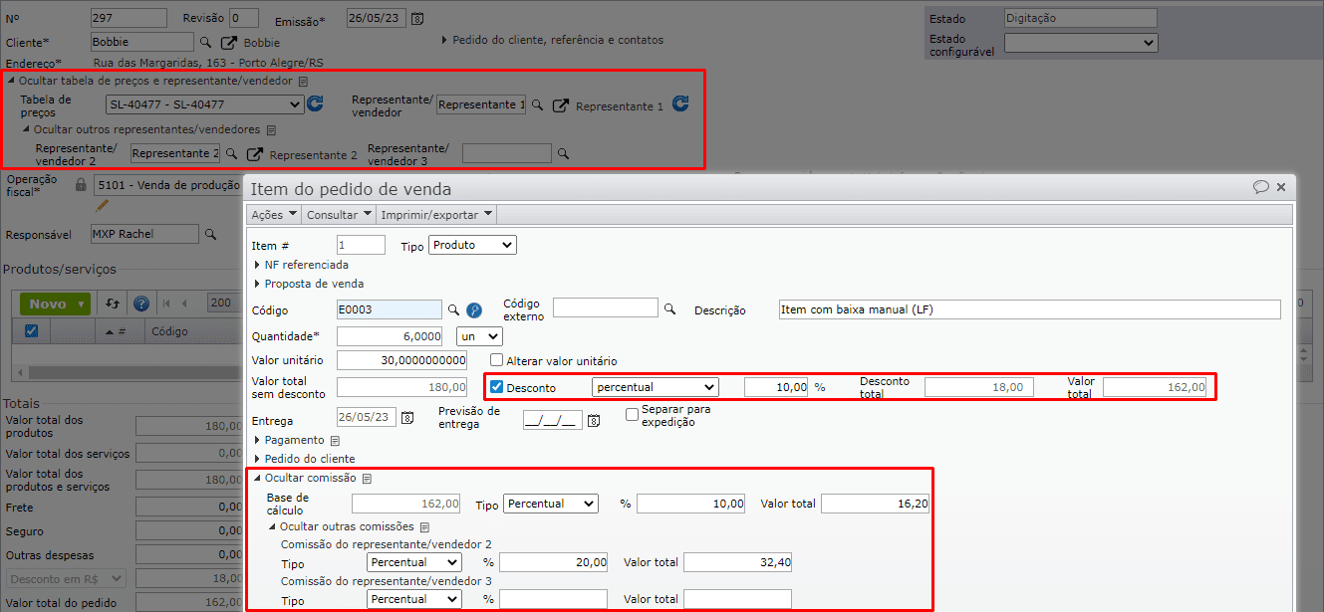Search Código externo with magnifier

(670, 308)
